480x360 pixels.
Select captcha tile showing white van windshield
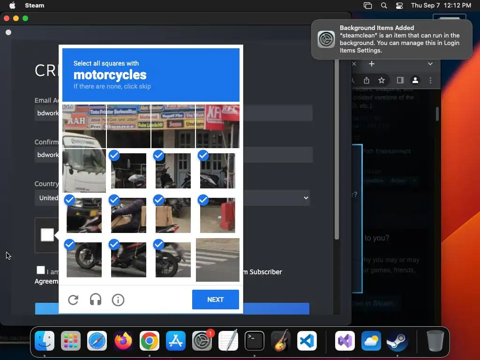84,171
